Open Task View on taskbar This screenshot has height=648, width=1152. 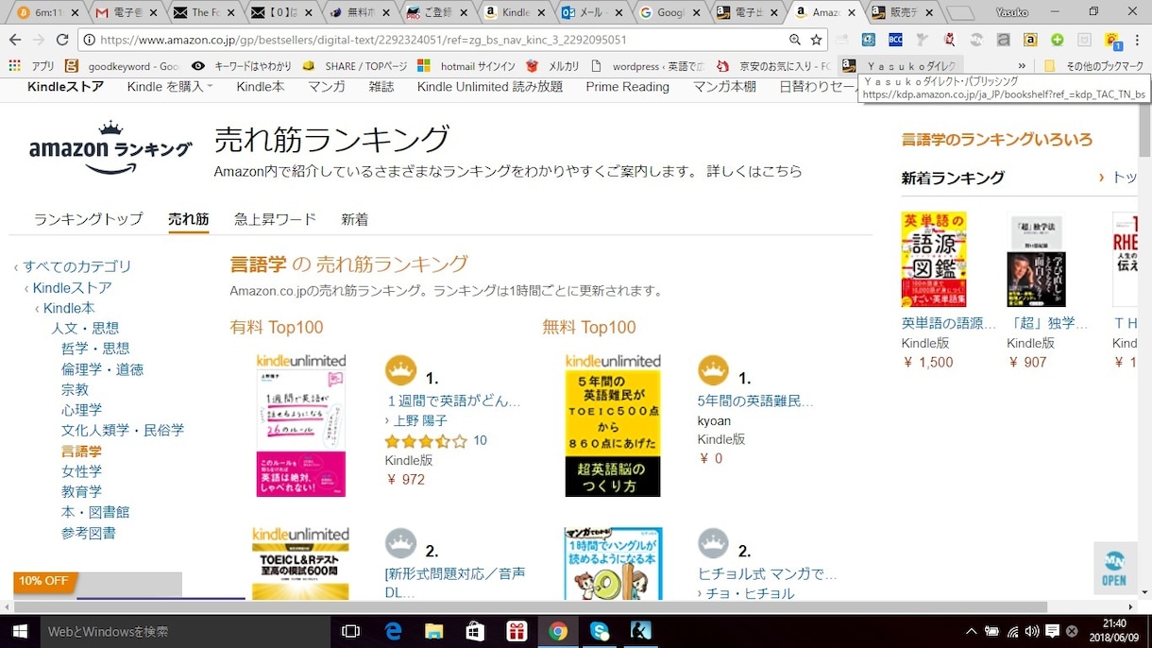(x=350, y=631)
